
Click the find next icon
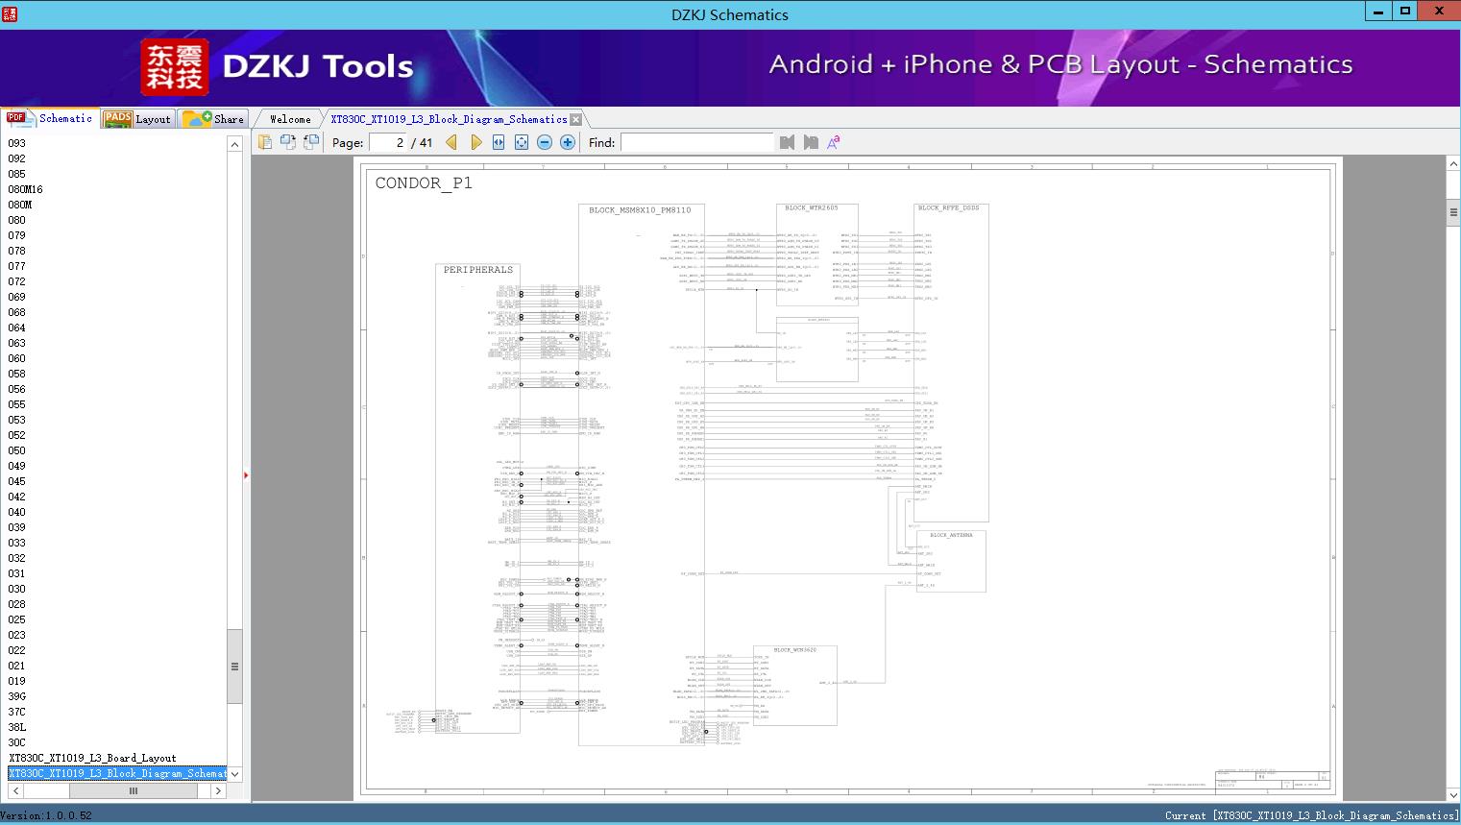pos(811,142)
